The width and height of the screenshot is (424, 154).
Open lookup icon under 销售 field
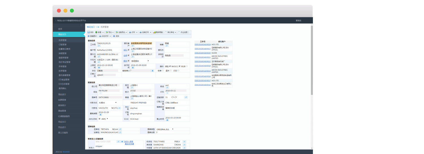(x=167, y=46)
